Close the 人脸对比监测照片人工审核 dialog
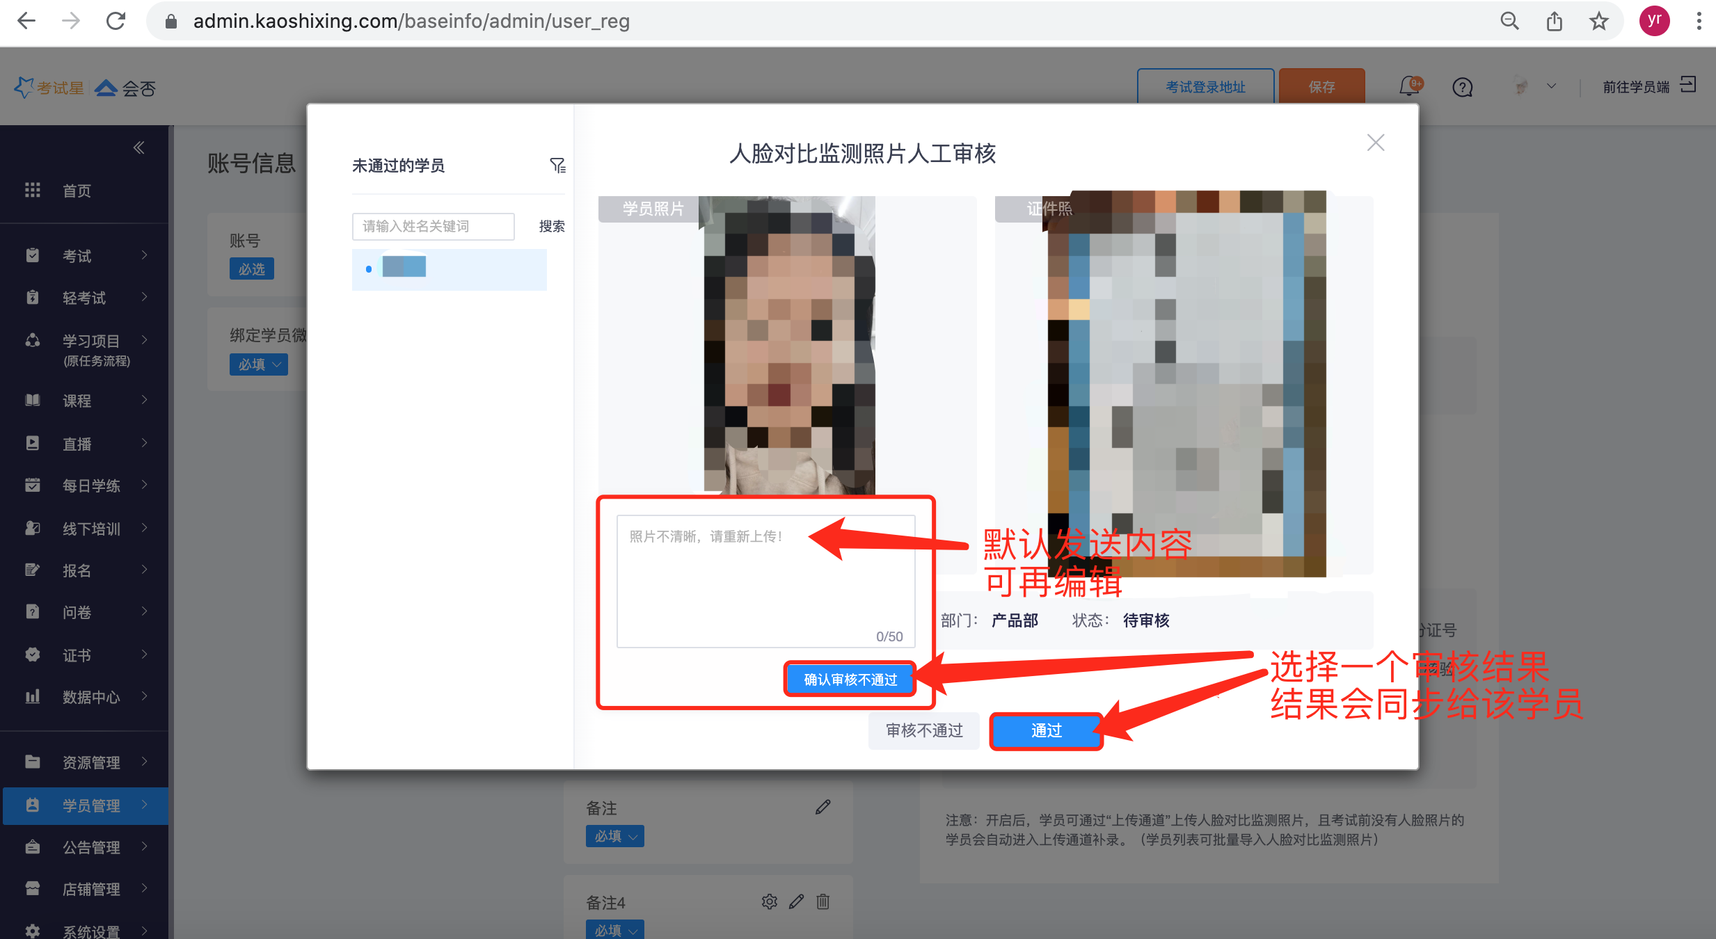1716x939 pixels. pyautogui.click(x=1375, y=143)
